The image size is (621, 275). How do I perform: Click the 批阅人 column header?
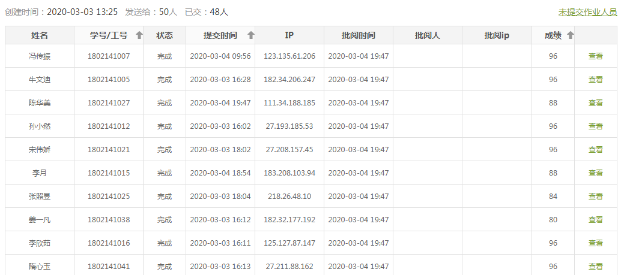[x=428, y=35]
